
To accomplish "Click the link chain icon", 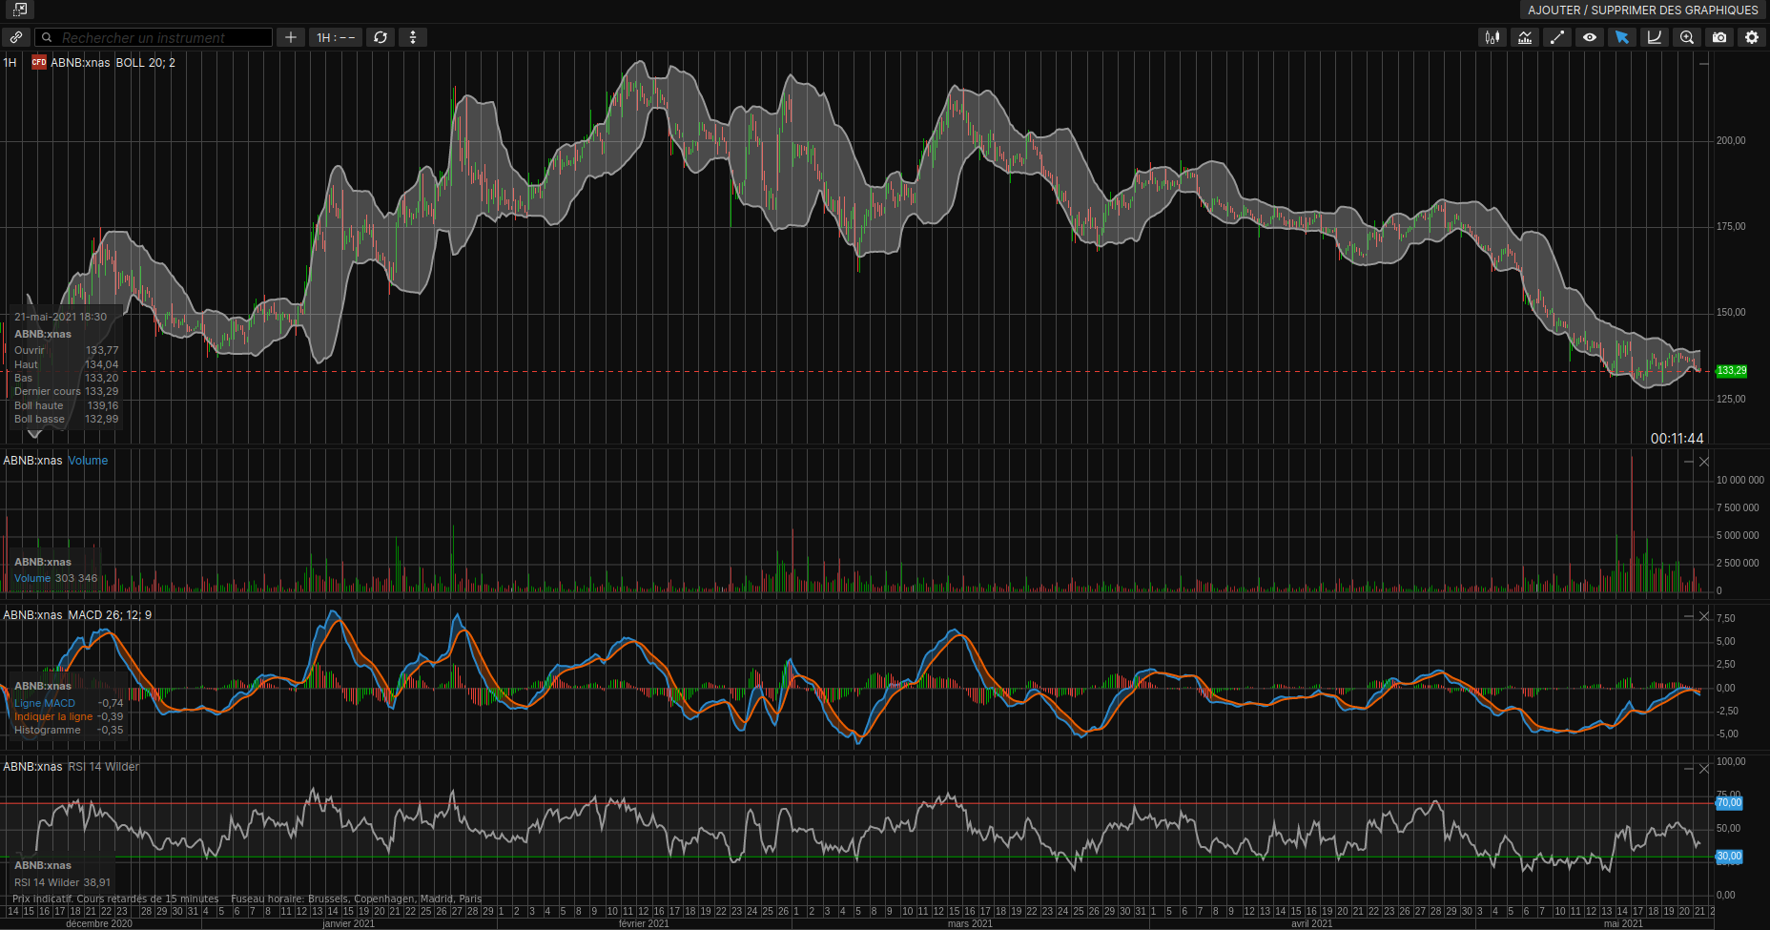I will point(16,37).
